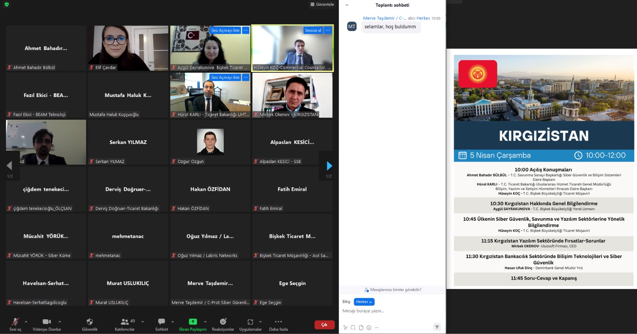Send the chat message with arrow icon
637x334 pixels.
(437, 327)
